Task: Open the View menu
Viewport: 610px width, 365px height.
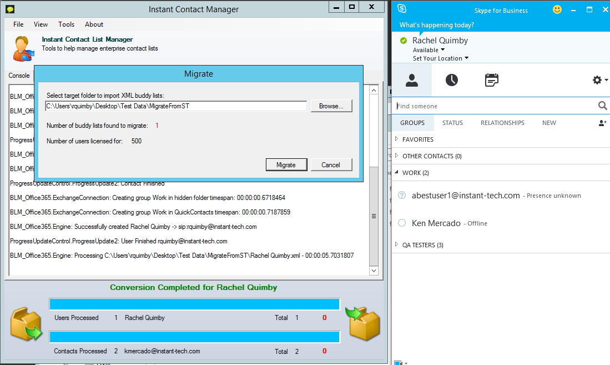Action: click(x=41, y=24)
